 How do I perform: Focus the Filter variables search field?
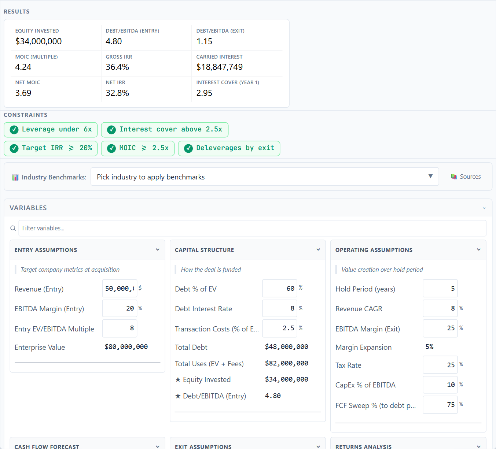252,228
